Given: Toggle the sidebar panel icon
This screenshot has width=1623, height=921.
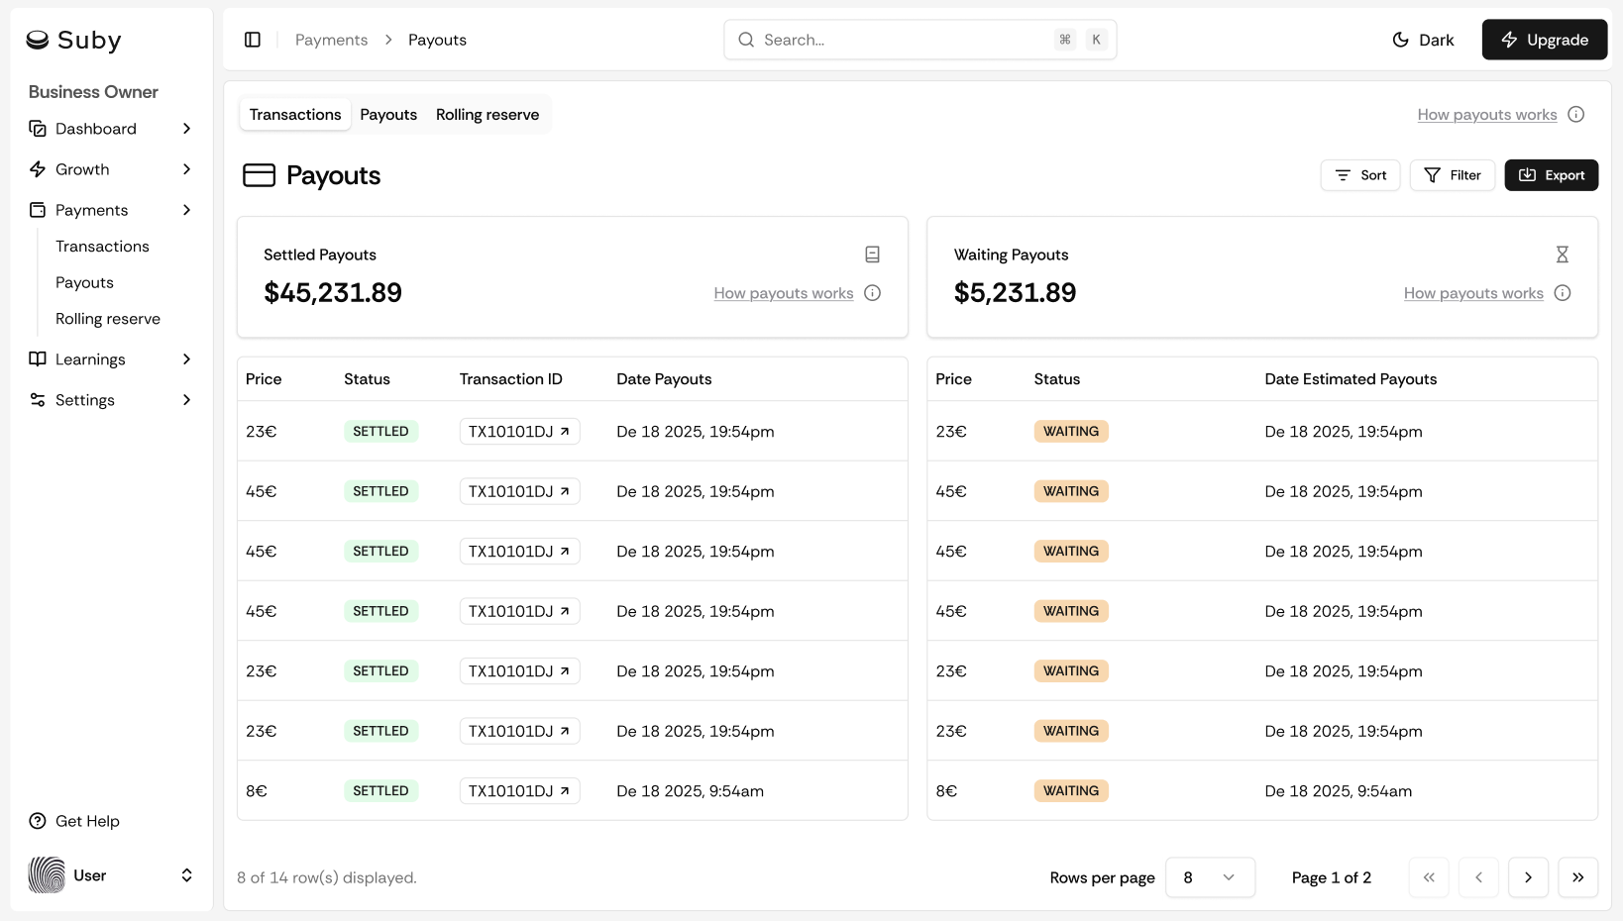Looking at the screenshot, I should tap(253, 40).
